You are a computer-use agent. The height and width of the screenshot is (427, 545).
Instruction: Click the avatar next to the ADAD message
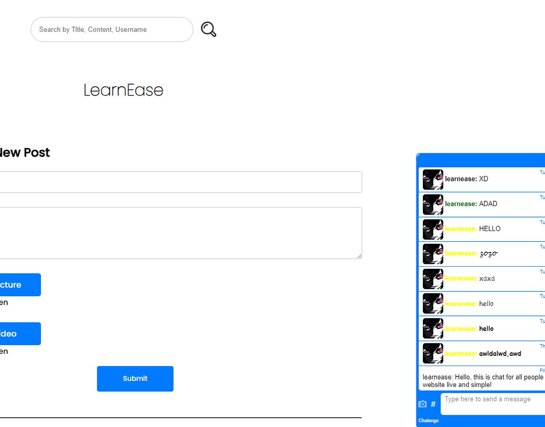pos(433,204)
